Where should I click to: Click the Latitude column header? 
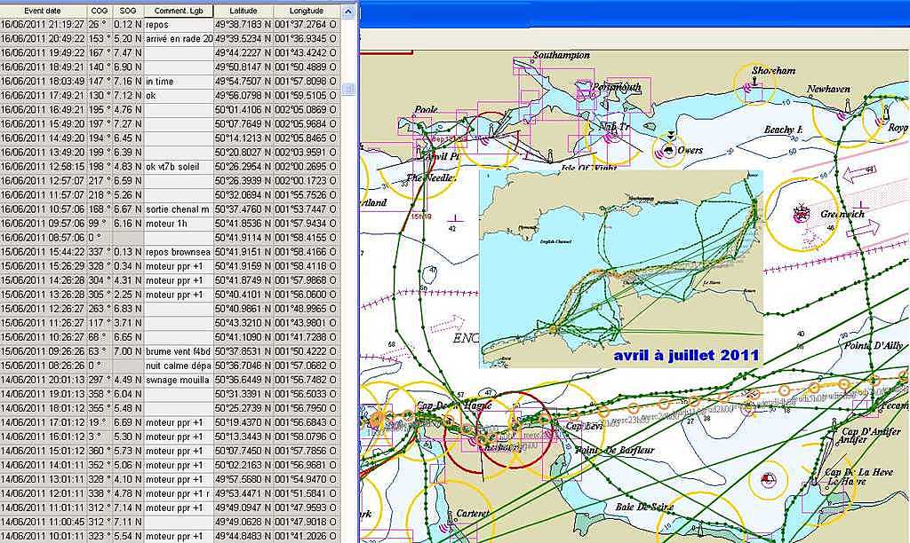tap(243, 11)
